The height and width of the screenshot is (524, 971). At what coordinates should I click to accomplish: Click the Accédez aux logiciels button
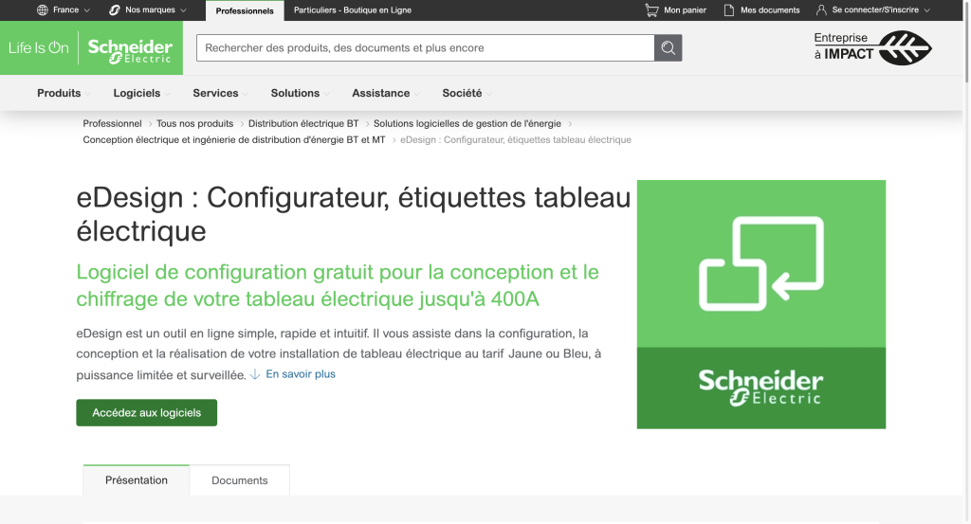point(146,413)
